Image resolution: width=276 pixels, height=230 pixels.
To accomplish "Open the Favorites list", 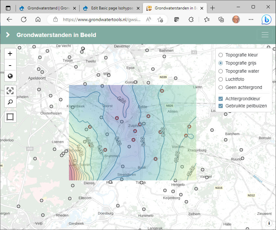I will [207, 19].
